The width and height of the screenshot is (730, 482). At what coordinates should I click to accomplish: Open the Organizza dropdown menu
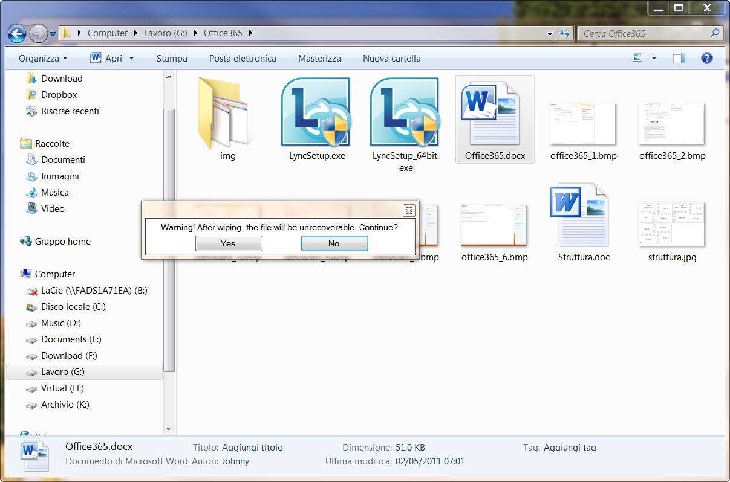click(42, 59)
